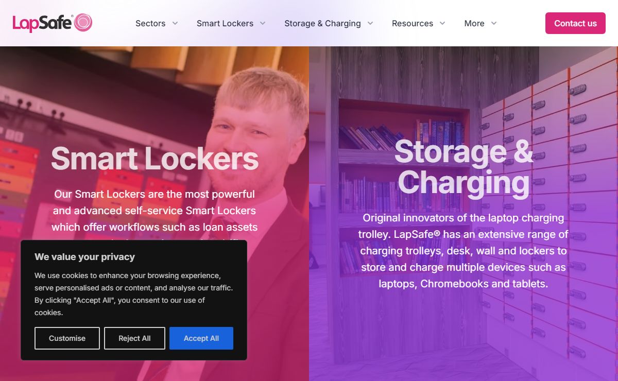This screenshot has height=381, width=618.
Task: Click the pink circular LapSafe emblem
Action: click(x=83, y=23)
